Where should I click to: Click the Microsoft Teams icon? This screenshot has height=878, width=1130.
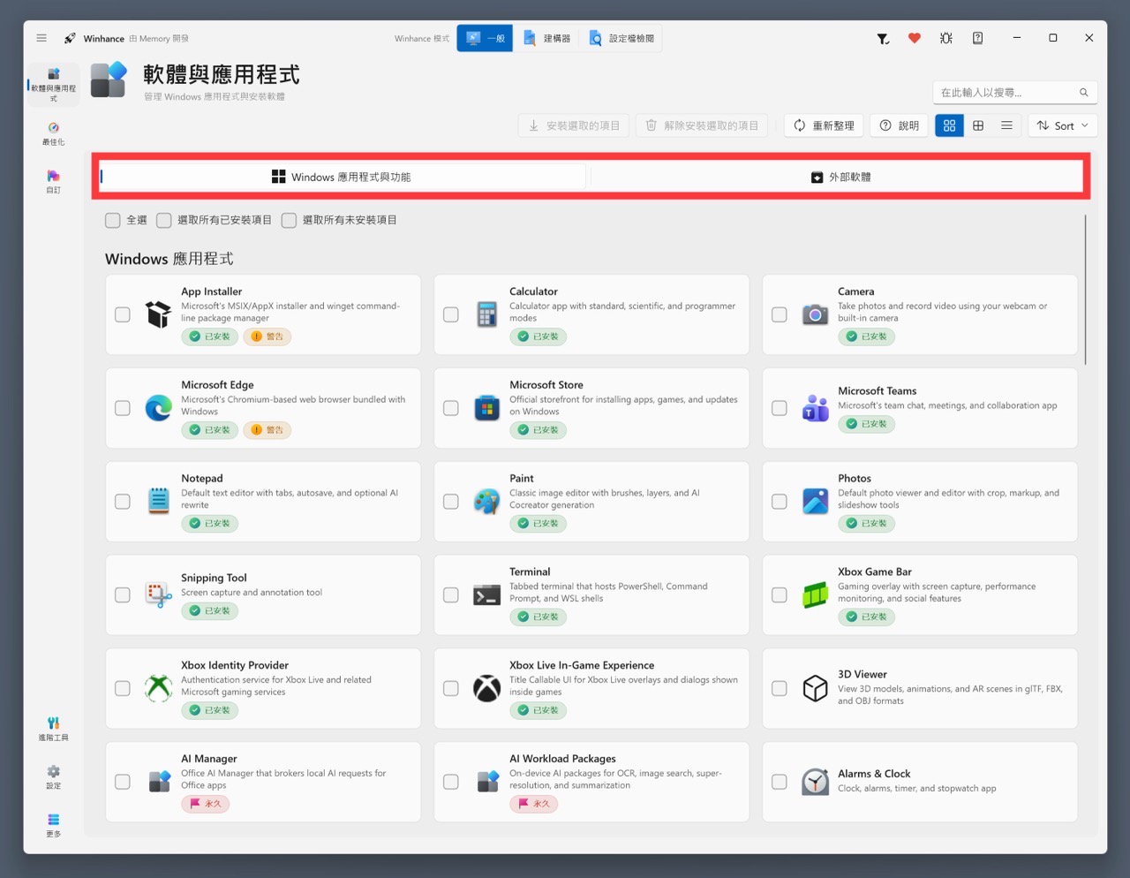816,408
